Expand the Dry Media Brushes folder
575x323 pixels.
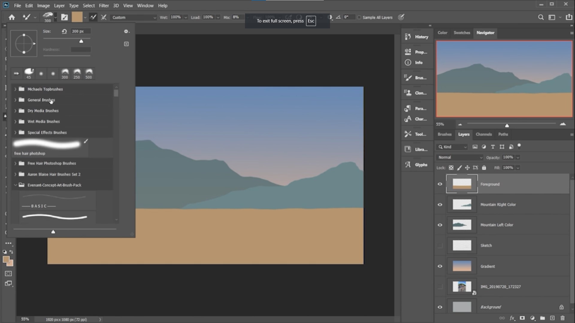(x=15, y=111)
